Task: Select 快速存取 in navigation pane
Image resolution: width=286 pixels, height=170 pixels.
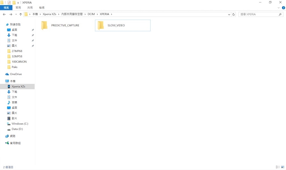Action: click(15, 24)
